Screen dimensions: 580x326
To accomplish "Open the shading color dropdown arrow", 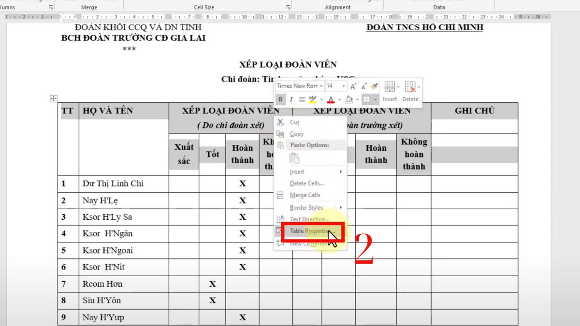I will [x=357, y=100].
